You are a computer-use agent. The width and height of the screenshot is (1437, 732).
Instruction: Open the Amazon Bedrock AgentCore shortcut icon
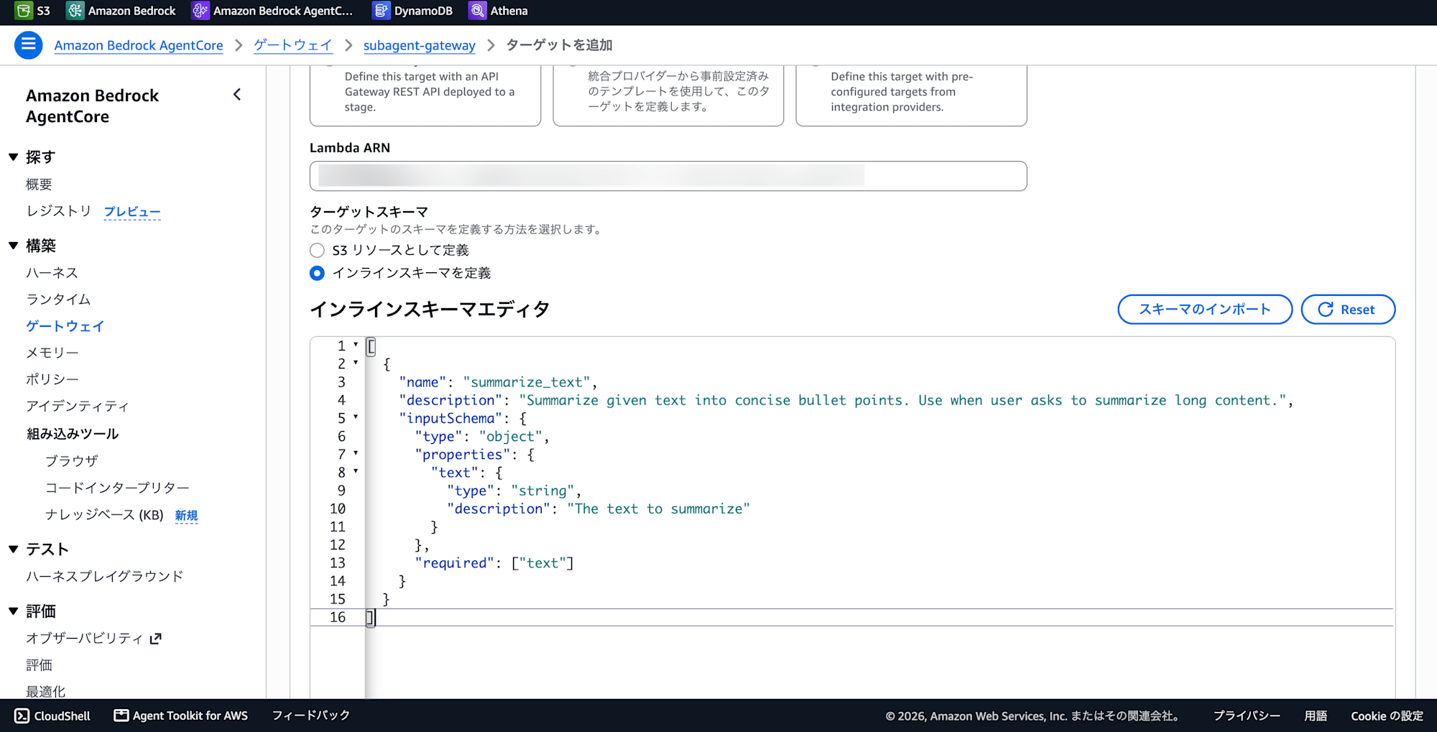[x=200, y=11]
